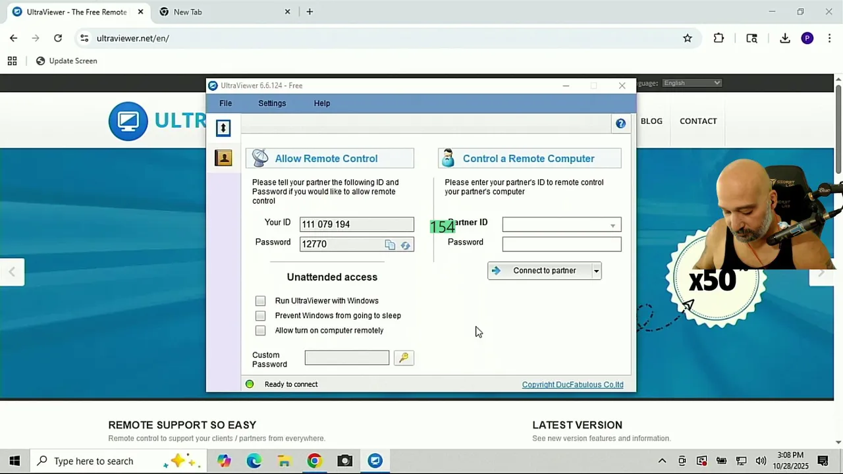Close the New Tab browser tab
The width and height of the screenshot is (843, 474).
click(287, 12)
